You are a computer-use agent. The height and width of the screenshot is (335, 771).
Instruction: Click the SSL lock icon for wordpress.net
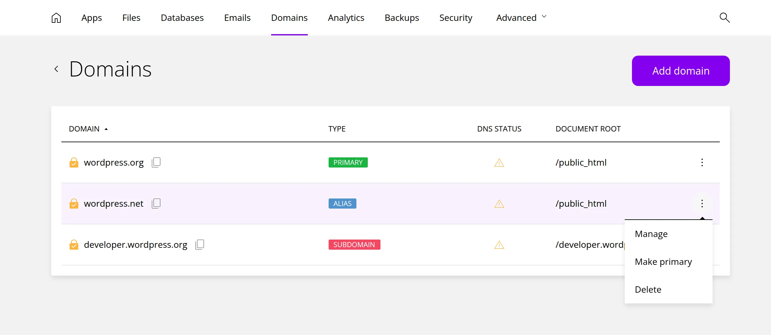(74, 204)
